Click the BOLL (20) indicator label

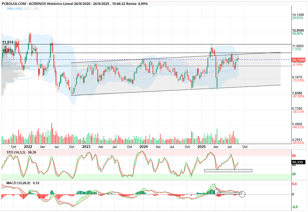(31, 9)
